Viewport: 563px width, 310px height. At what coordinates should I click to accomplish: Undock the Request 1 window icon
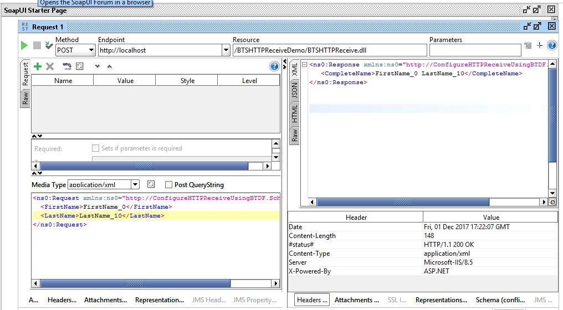(527, 26)
